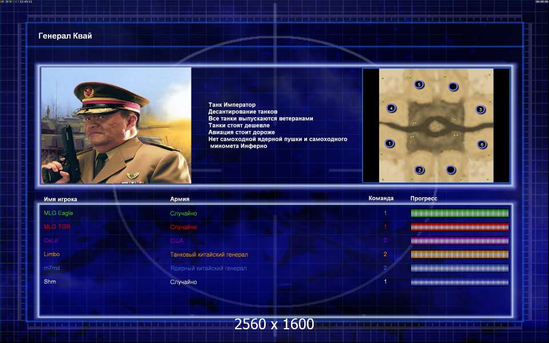Click "Случайно" army in Shm row
The width and height of the screenshot is (549, 343).
tap(184, 282)
